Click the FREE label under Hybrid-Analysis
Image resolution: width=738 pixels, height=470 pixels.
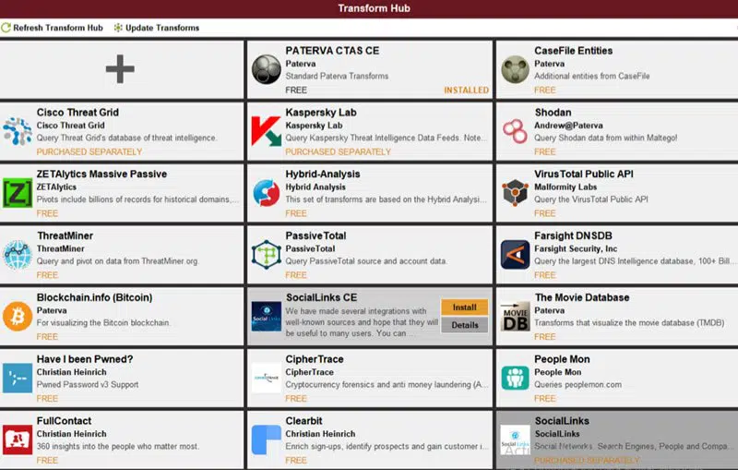(x=296, y=213)
